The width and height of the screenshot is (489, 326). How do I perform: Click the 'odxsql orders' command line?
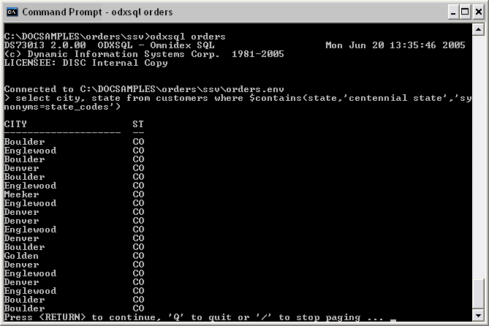(115, 37)
